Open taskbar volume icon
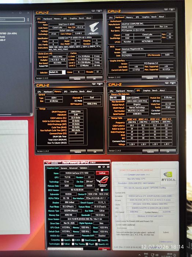 click(157, 255)
